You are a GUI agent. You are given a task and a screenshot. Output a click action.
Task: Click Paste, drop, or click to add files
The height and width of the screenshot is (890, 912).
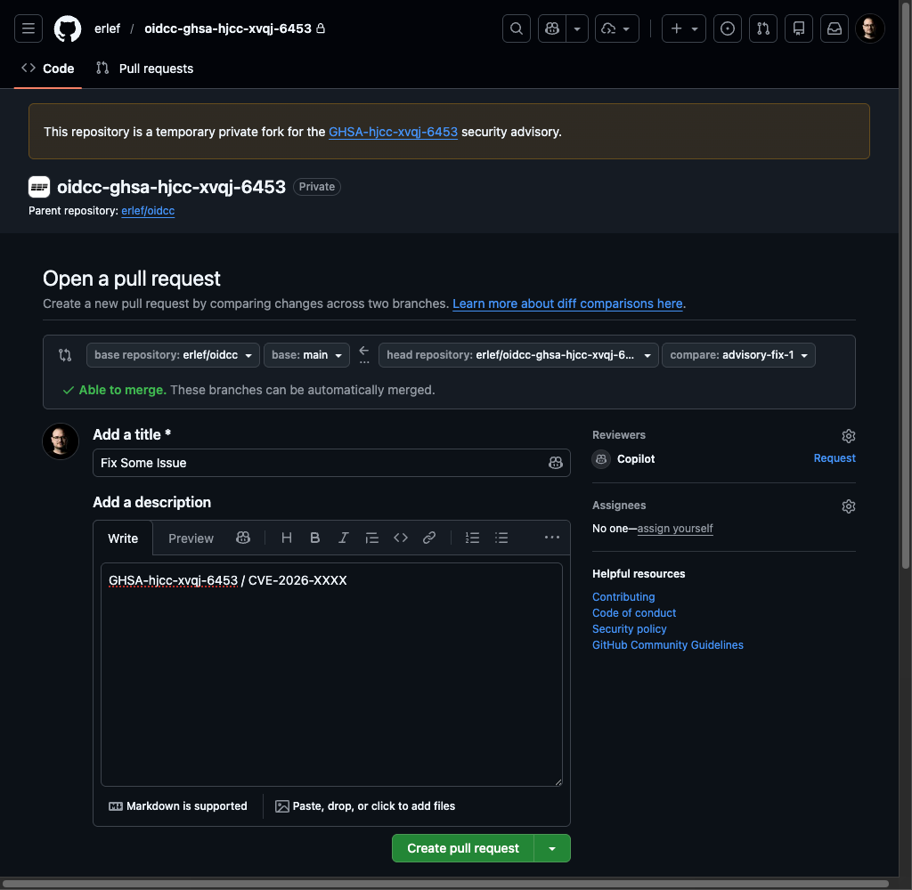(365, 805)
